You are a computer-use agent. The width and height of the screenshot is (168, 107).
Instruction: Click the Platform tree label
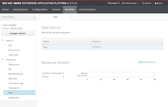10,41
